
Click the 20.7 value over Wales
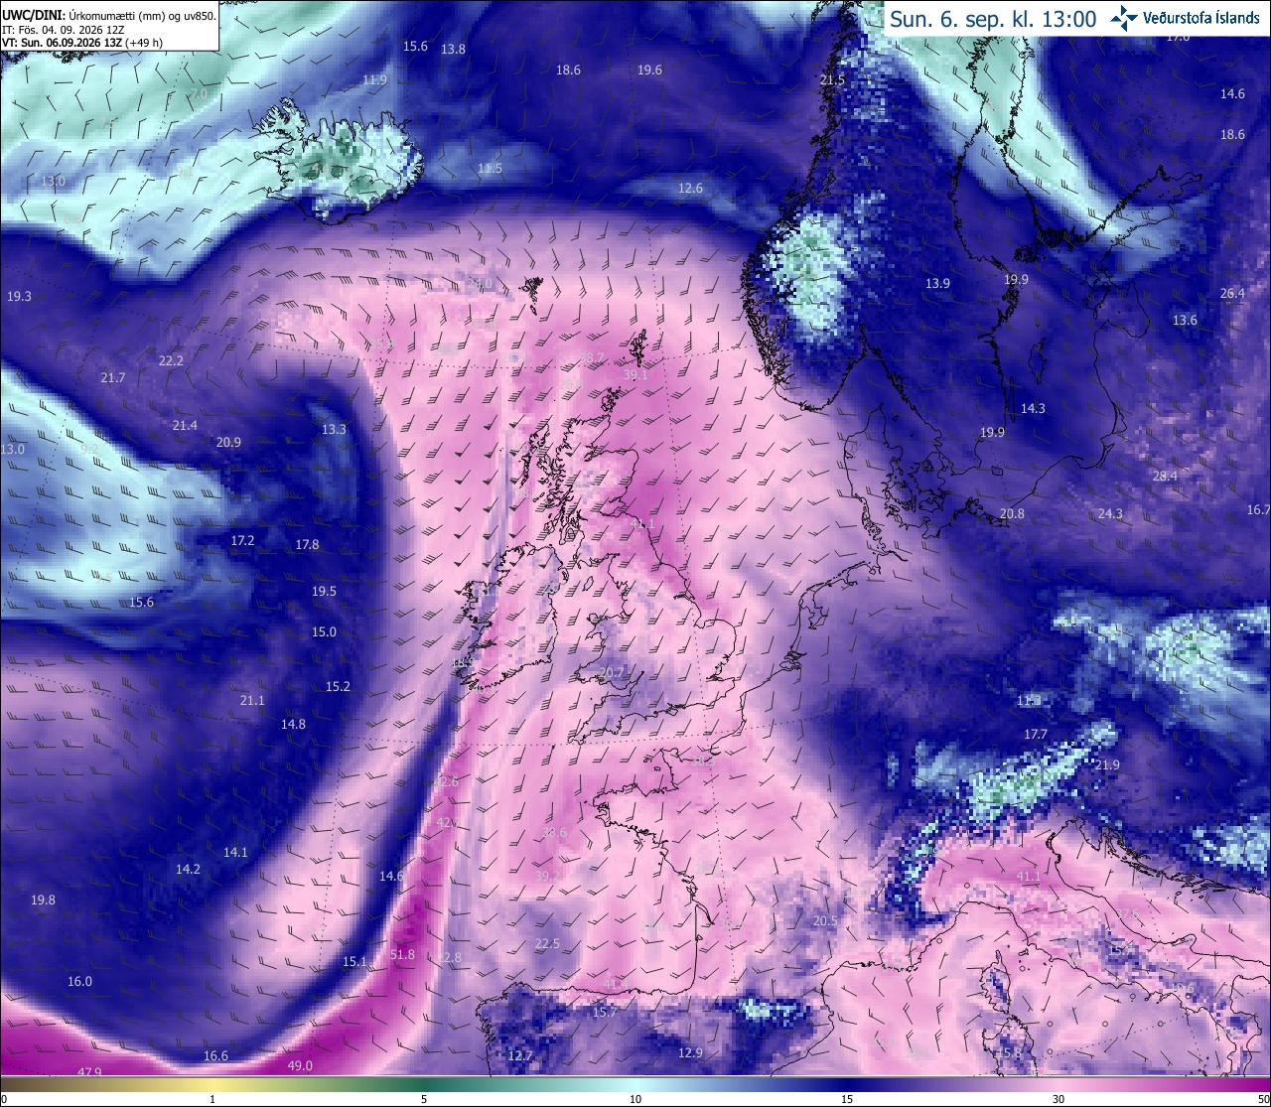pos(613,672)
